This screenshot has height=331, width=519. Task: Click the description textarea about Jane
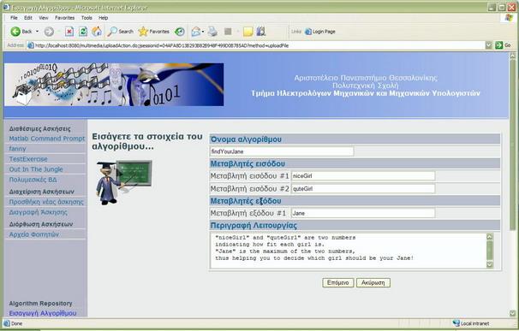pos(349,251)
